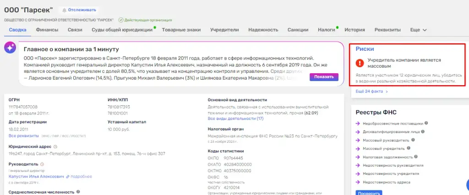Click КПП value 781001001
The height and width of the screenshot is (195, 469).
[118, 114]
